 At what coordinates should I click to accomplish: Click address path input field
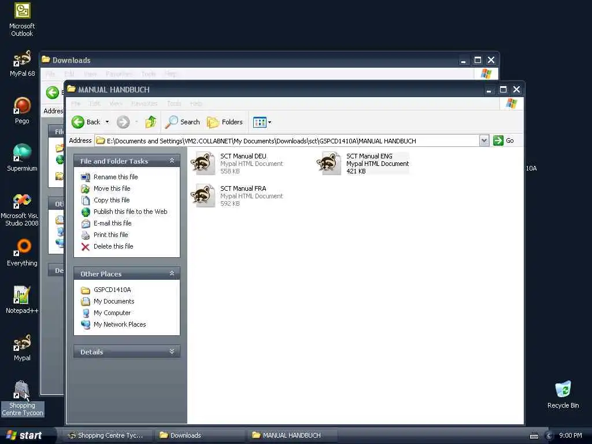click(x=287, y=141)
